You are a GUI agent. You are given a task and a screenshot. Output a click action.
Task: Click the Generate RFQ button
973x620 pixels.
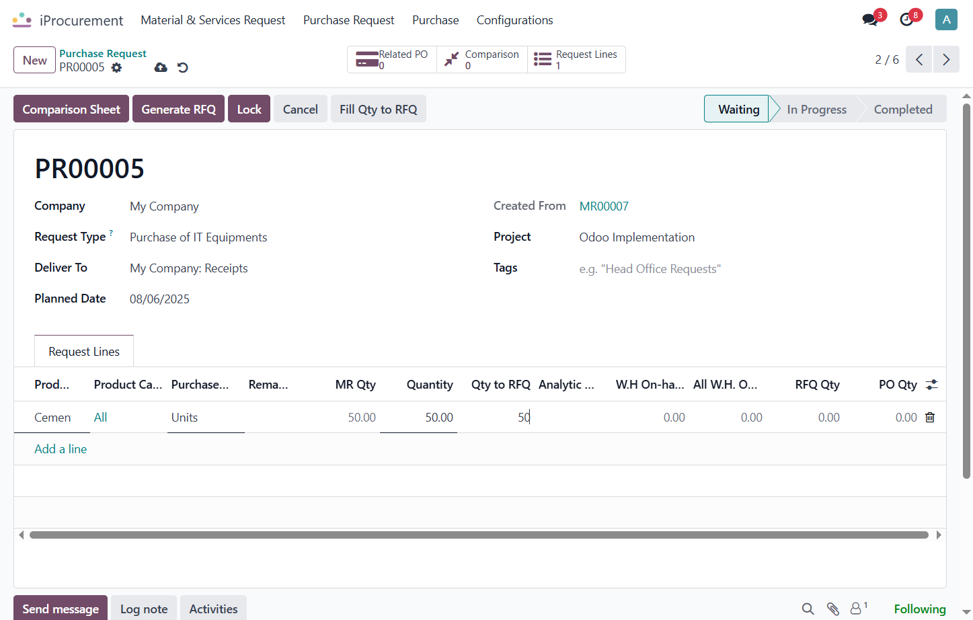pyautogui.click(x=178, y=109)
